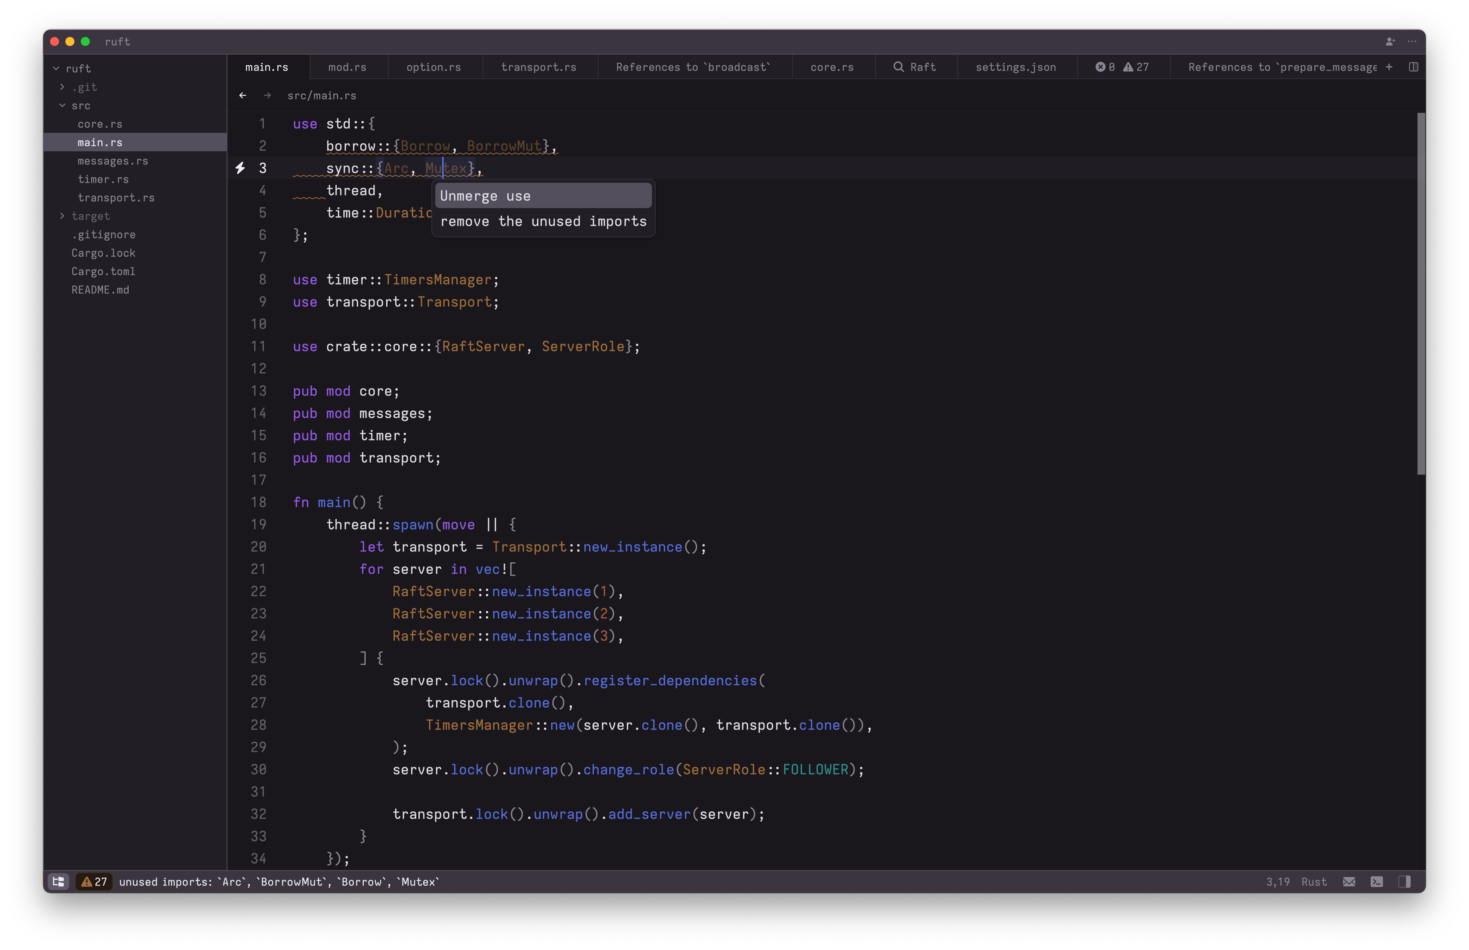This screenshot has height=950, width=1469.
Task: Click the code actions lightning bolt icon
Action: pyautogui.click(x=240, y=168)
